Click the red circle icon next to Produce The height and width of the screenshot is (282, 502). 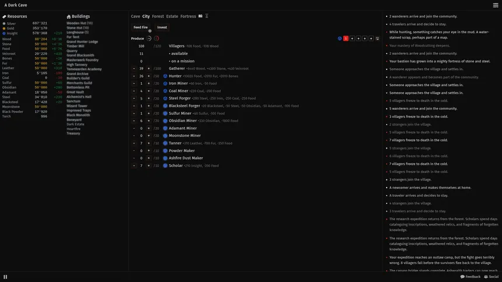[156, 38]
